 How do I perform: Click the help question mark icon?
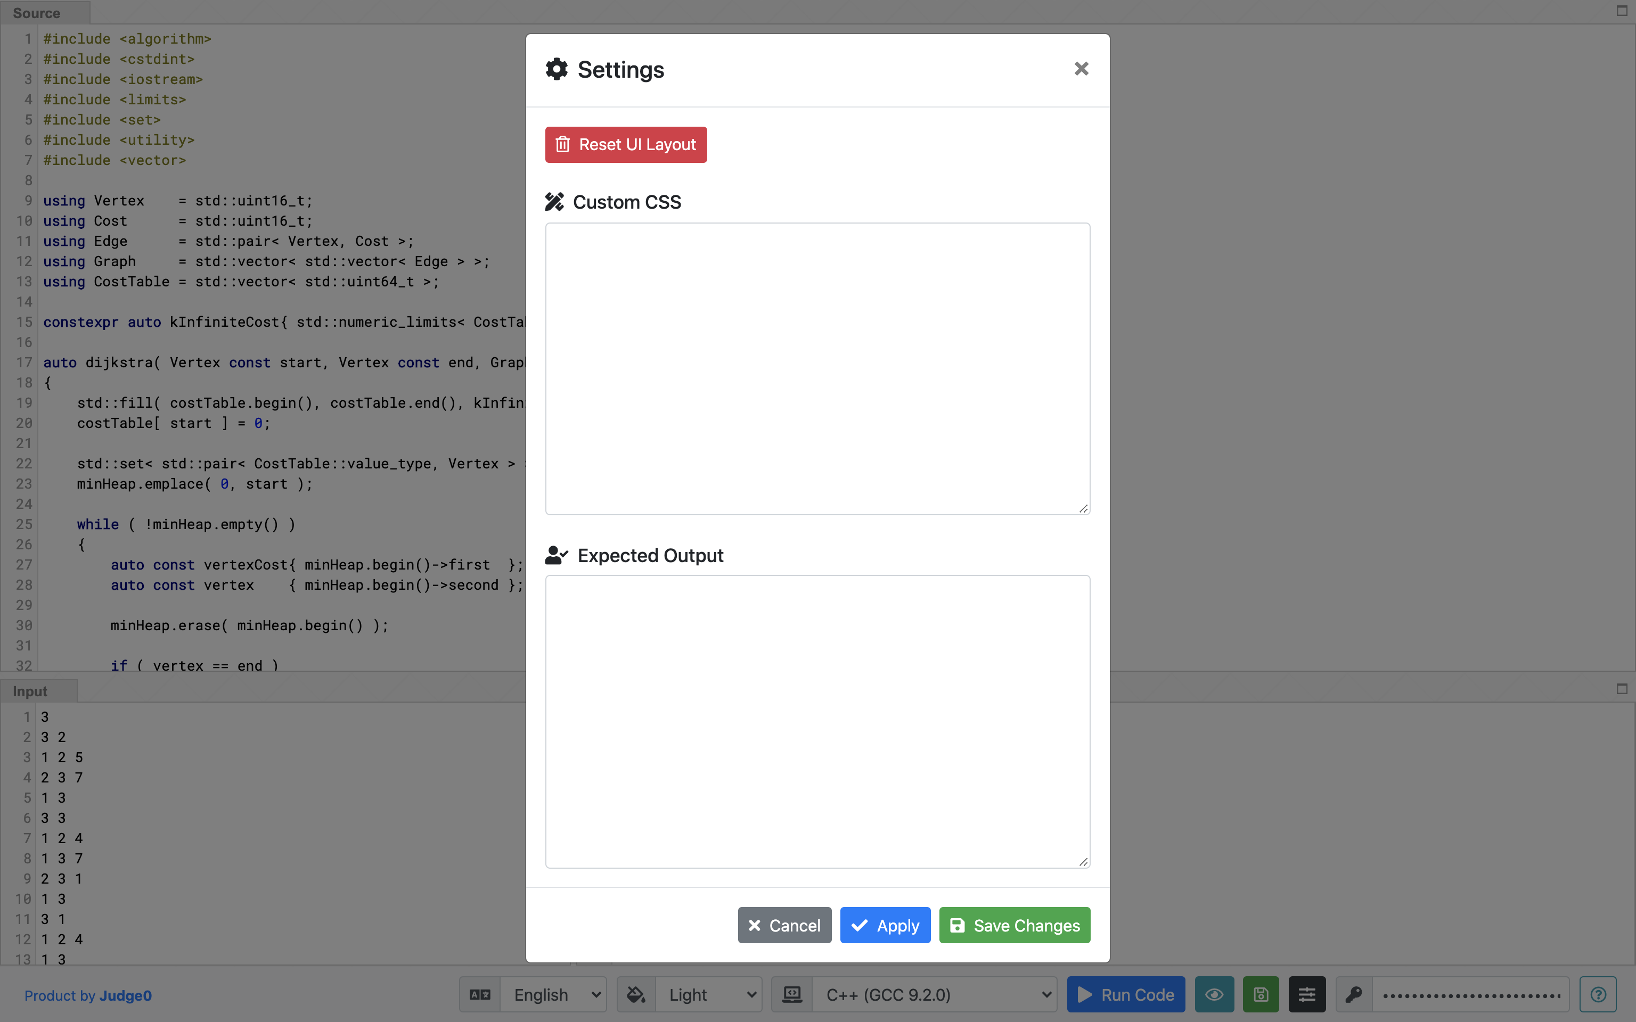[x=1598, y=994]
